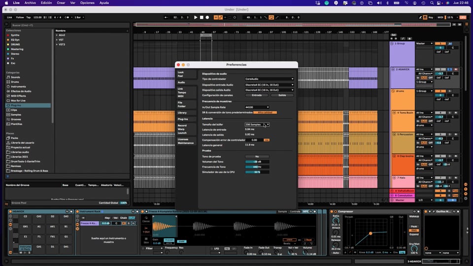Open audio input device dropdown

pyautogui.click(x=269, y=85)
